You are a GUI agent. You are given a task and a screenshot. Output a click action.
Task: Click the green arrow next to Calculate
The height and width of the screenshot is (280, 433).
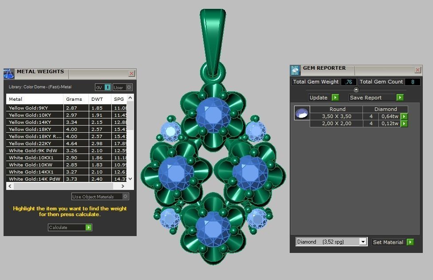[88, 227]
